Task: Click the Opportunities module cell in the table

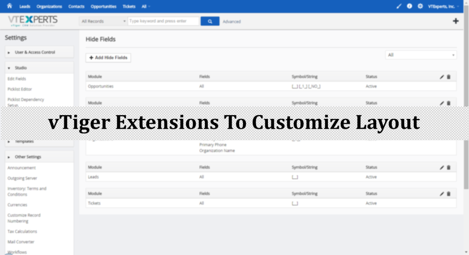Action: point(101,86)
